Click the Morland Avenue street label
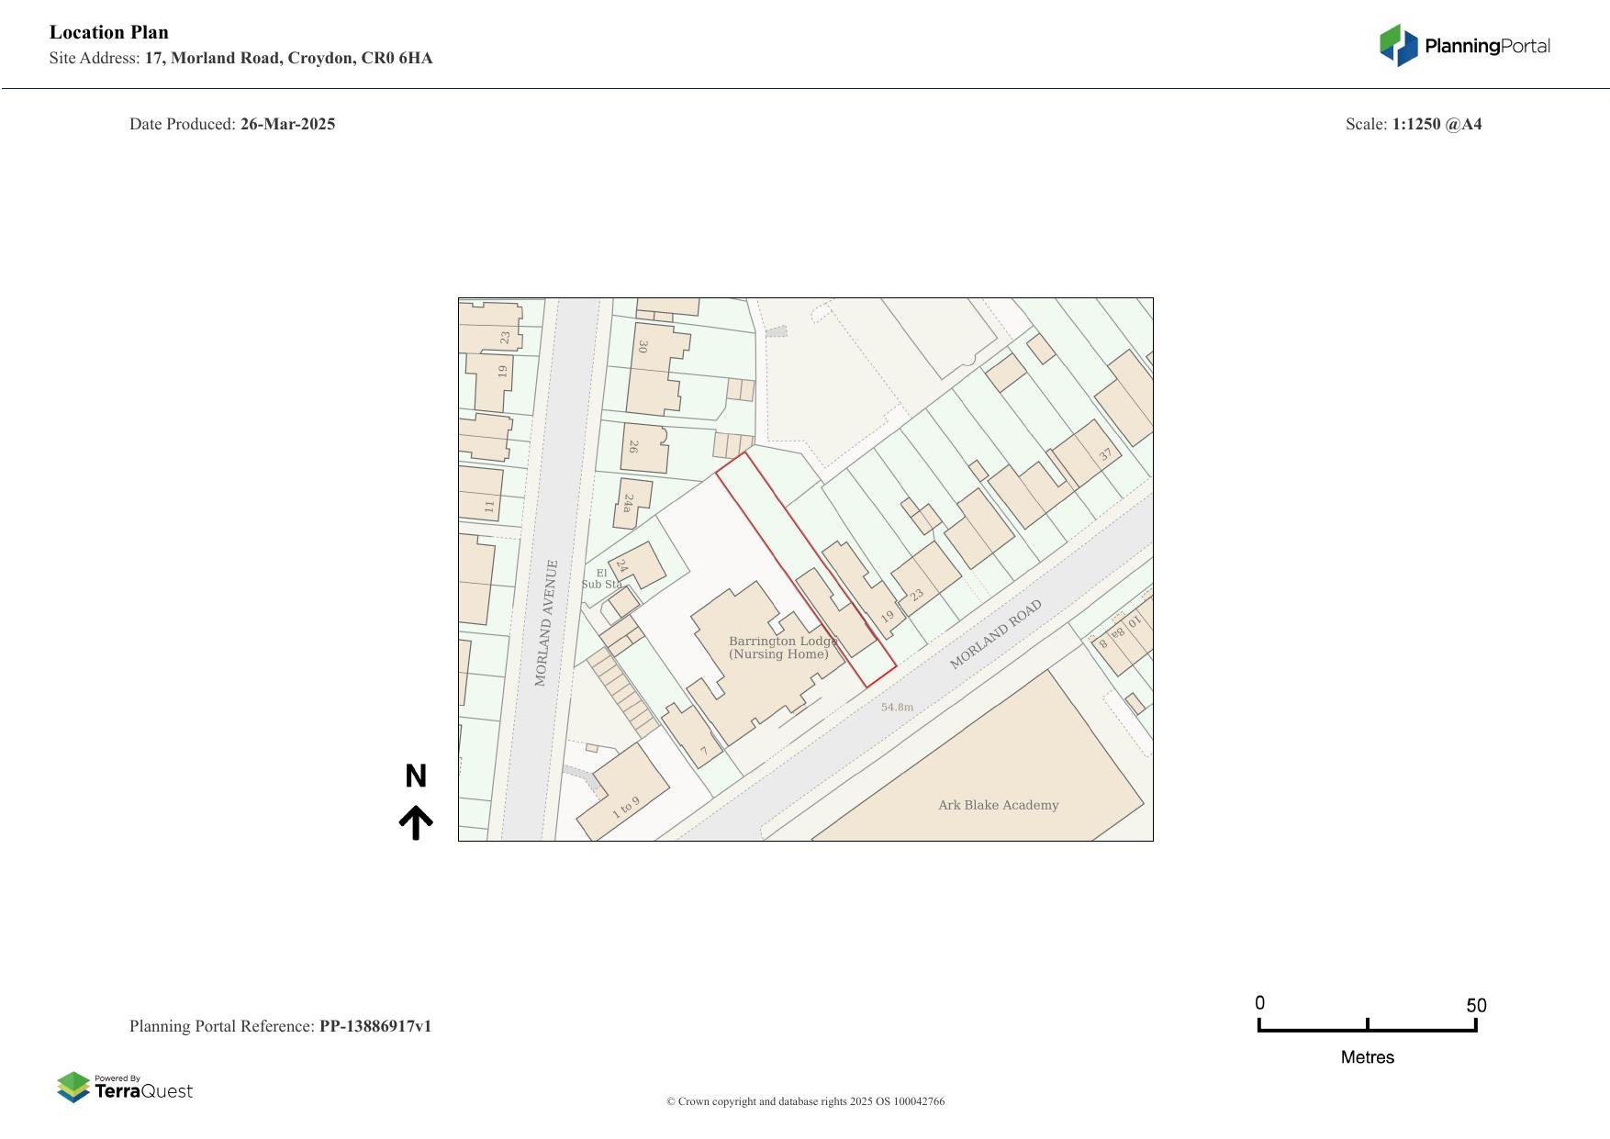The image size is (1610, 1139). (546, 622)
